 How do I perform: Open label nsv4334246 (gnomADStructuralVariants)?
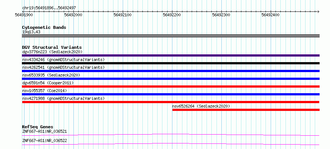tap(63, 60)
